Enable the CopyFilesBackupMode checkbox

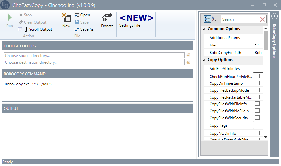(257, 90)
